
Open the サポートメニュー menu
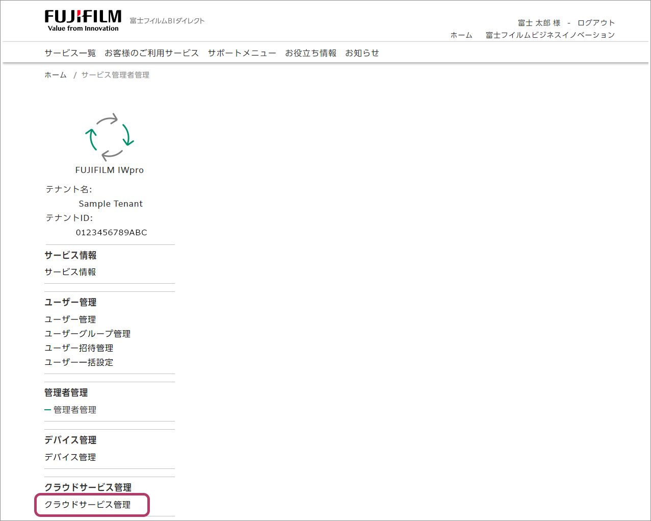coord(242,53)
